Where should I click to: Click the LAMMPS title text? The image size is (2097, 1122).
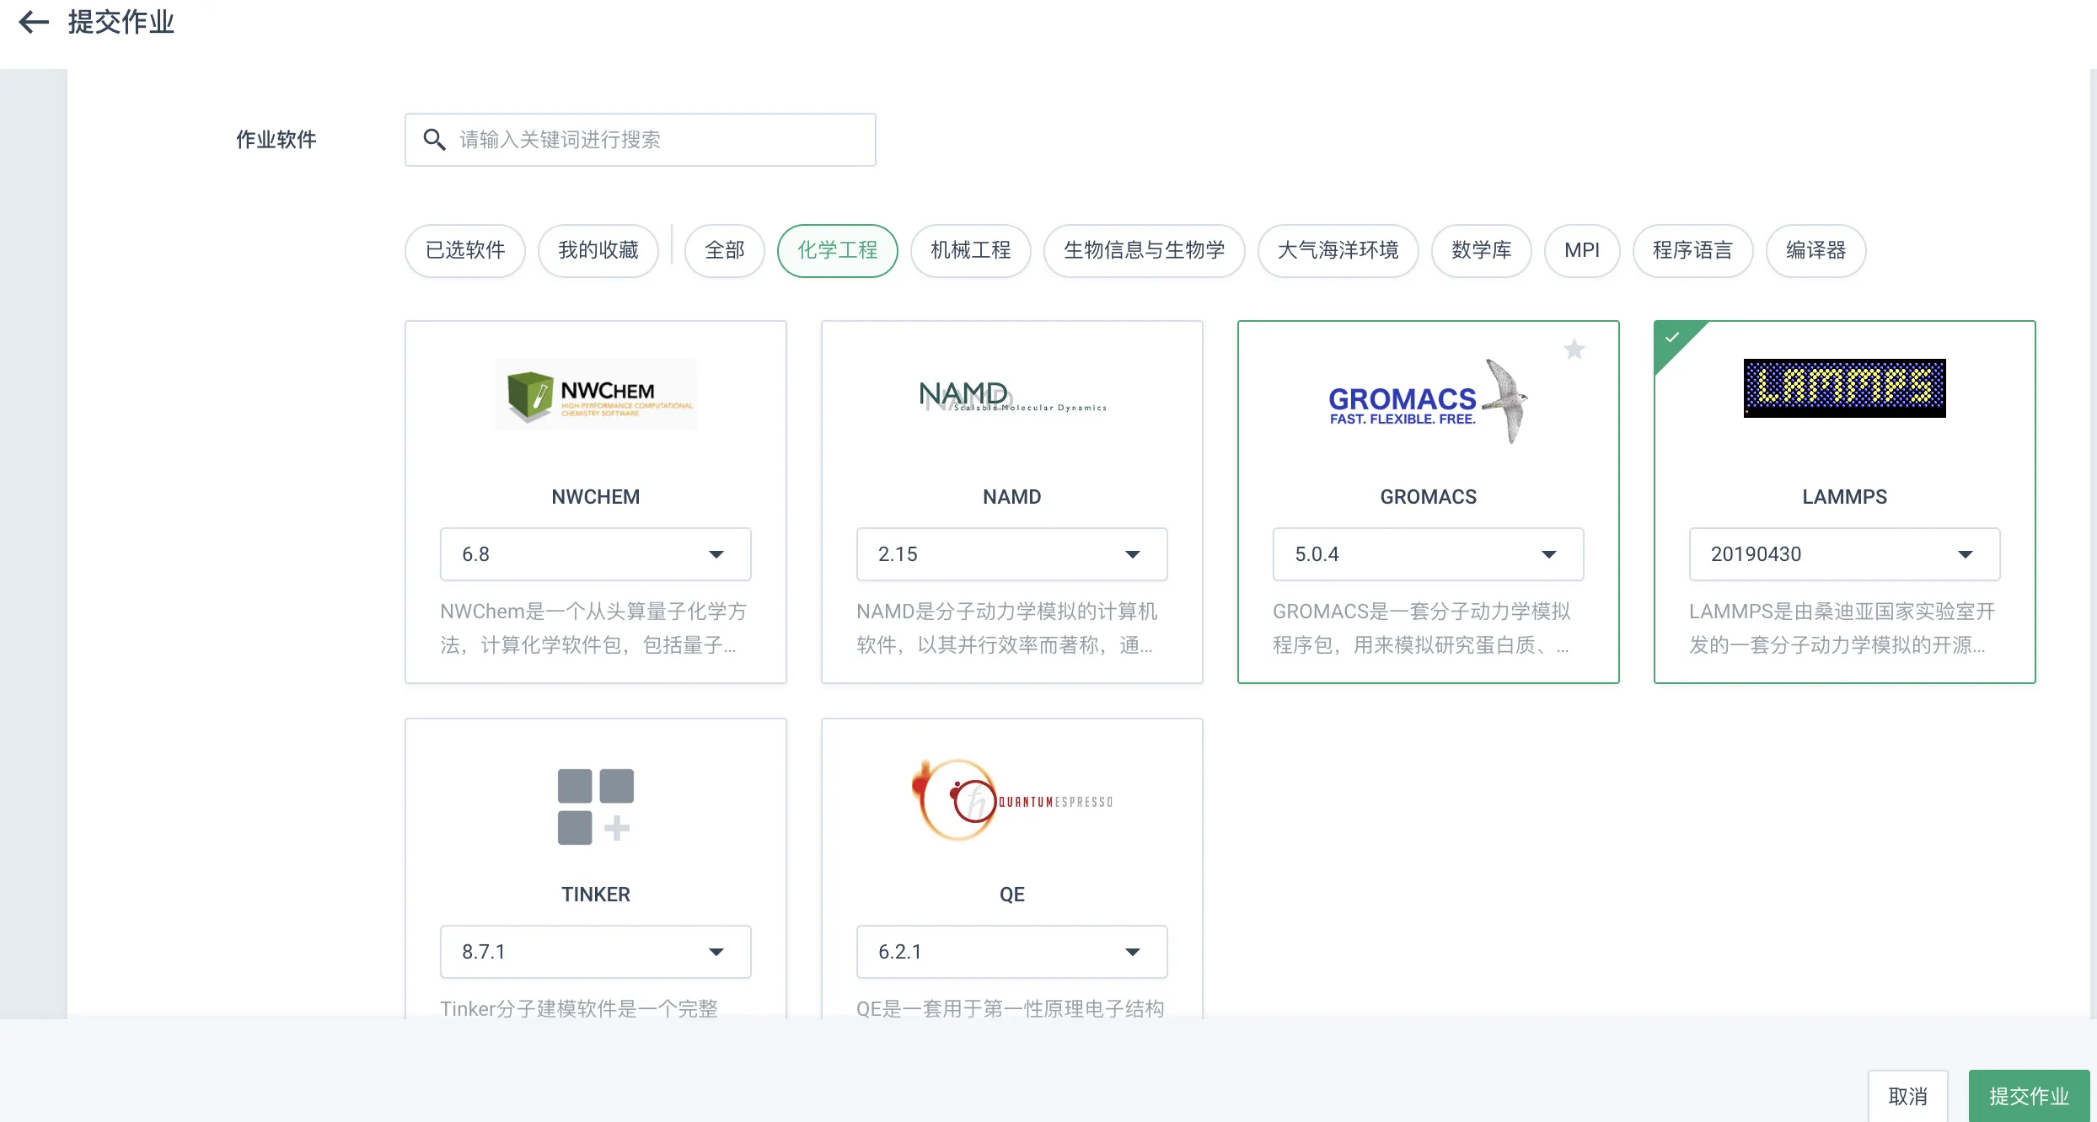(x=1845, y=497)
